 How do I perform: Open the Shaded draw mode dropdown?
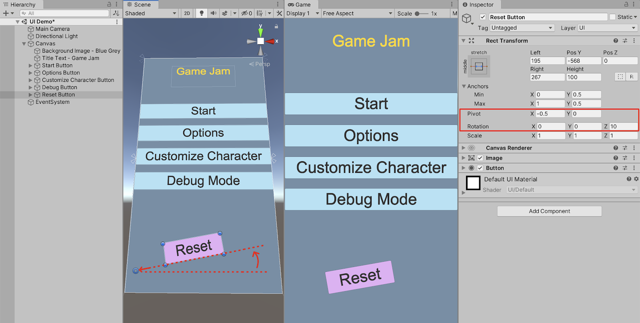pyautogui.click(x=150, y=13)
